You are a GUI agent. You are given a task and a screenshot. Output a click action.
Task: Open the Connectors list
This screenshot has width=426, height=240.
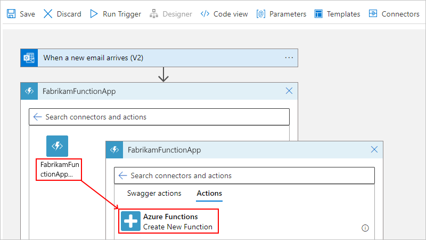click(x=394, y=14)
